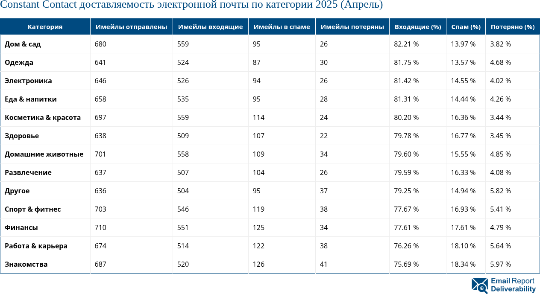This screenshot has height=294, width=540.
Task: Click the 'Имейлы в спаме' column header
Action: click(282, 26)
